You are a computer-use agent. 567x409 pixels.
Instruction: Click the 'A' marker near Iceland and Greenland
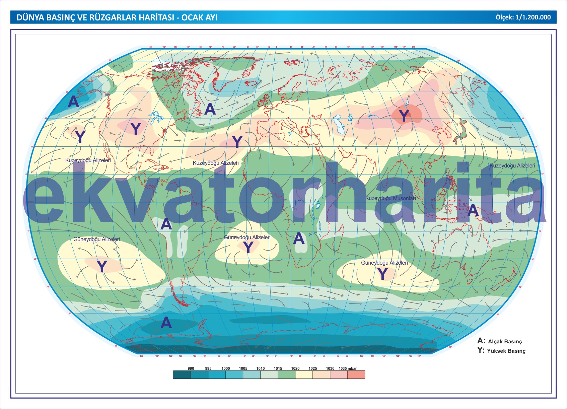210,109
